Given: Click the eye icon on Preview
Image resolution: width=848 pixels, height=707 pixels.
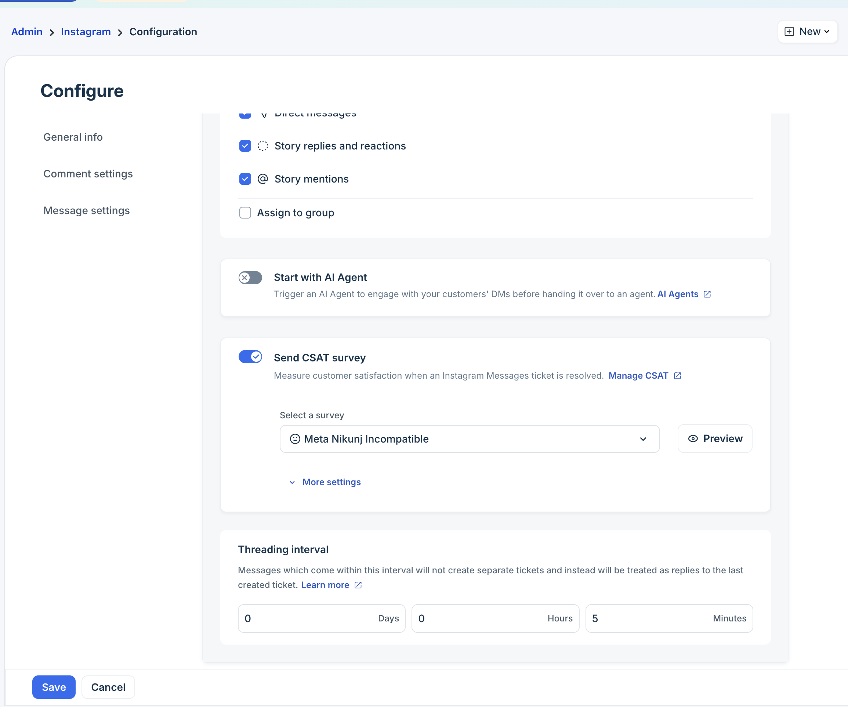Looking at the screenshot, I should pyautogui.click(x=692, y=439).
